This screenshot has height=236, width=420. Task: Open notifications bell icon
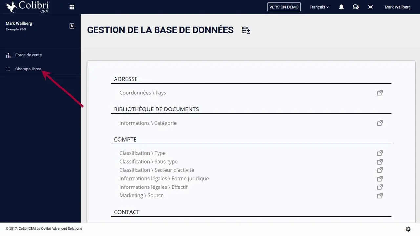point(341,7)
